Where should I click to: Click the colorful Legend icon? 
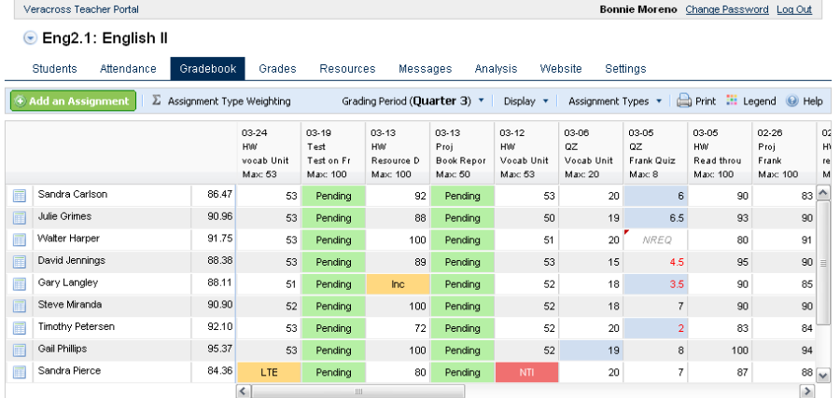pos(732,101)
